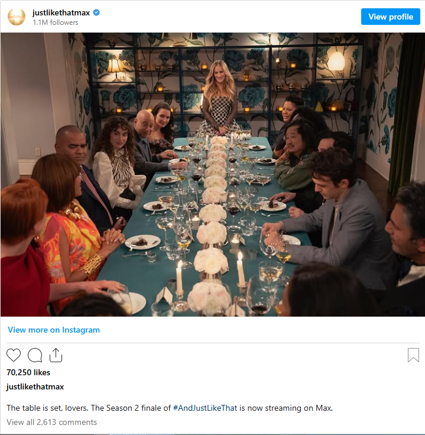This screenshot has height=435, width=425.
Task: Open comments via the speech bubble icon
Action: click(35, 355)
